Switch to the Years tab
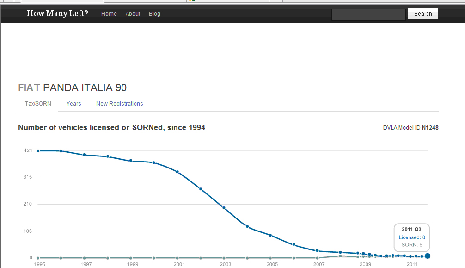 tap(73, 104)
